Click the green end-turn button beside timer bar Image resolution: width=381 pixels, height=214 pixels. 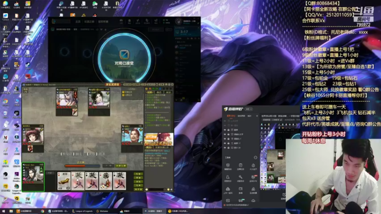point(121,165)
